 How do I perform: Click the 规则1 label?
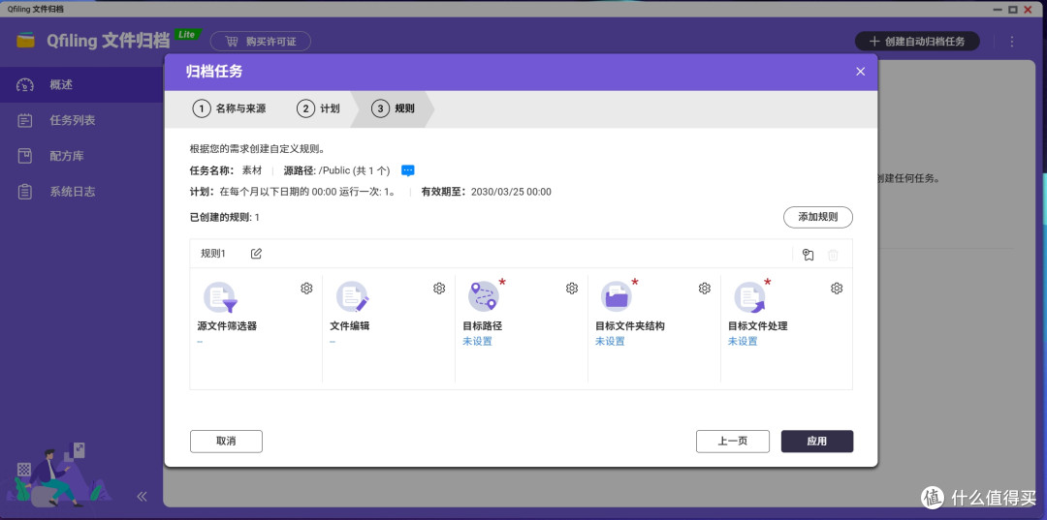point(213,254)
